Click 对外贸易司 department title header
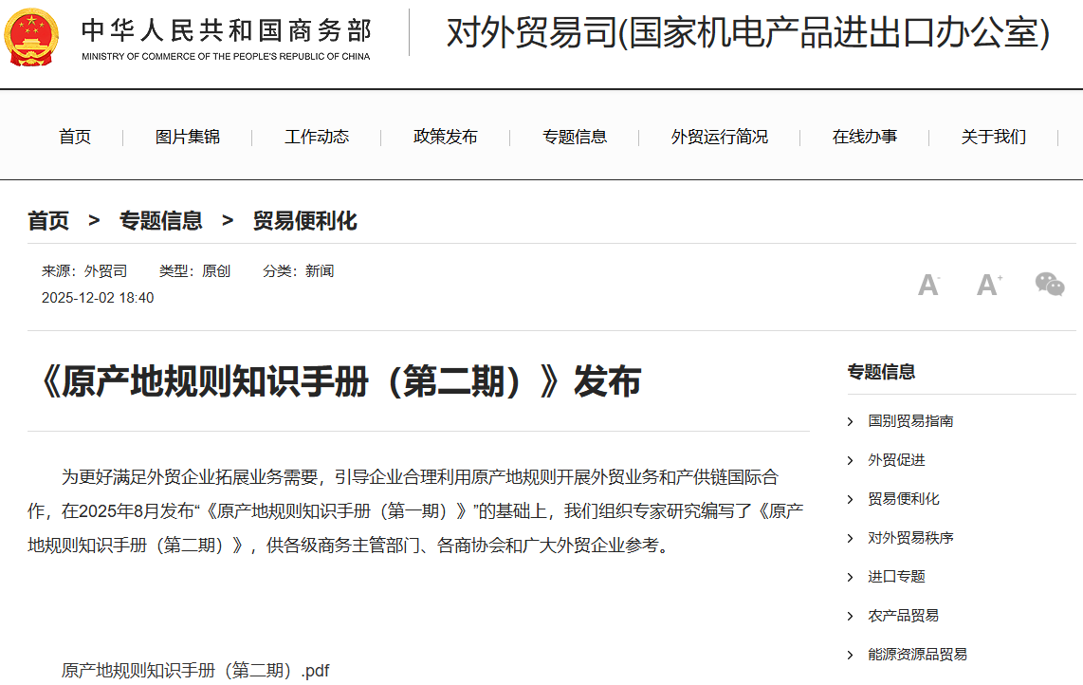Screen dimensions: 1083x685 (747, 34)
